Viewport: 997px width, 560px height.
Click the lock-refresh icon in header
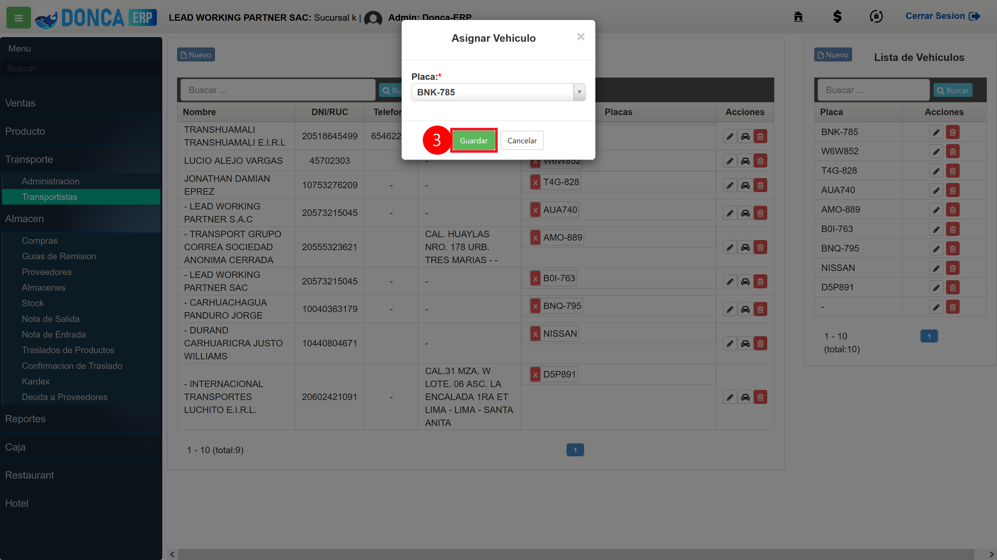[876, 16]
